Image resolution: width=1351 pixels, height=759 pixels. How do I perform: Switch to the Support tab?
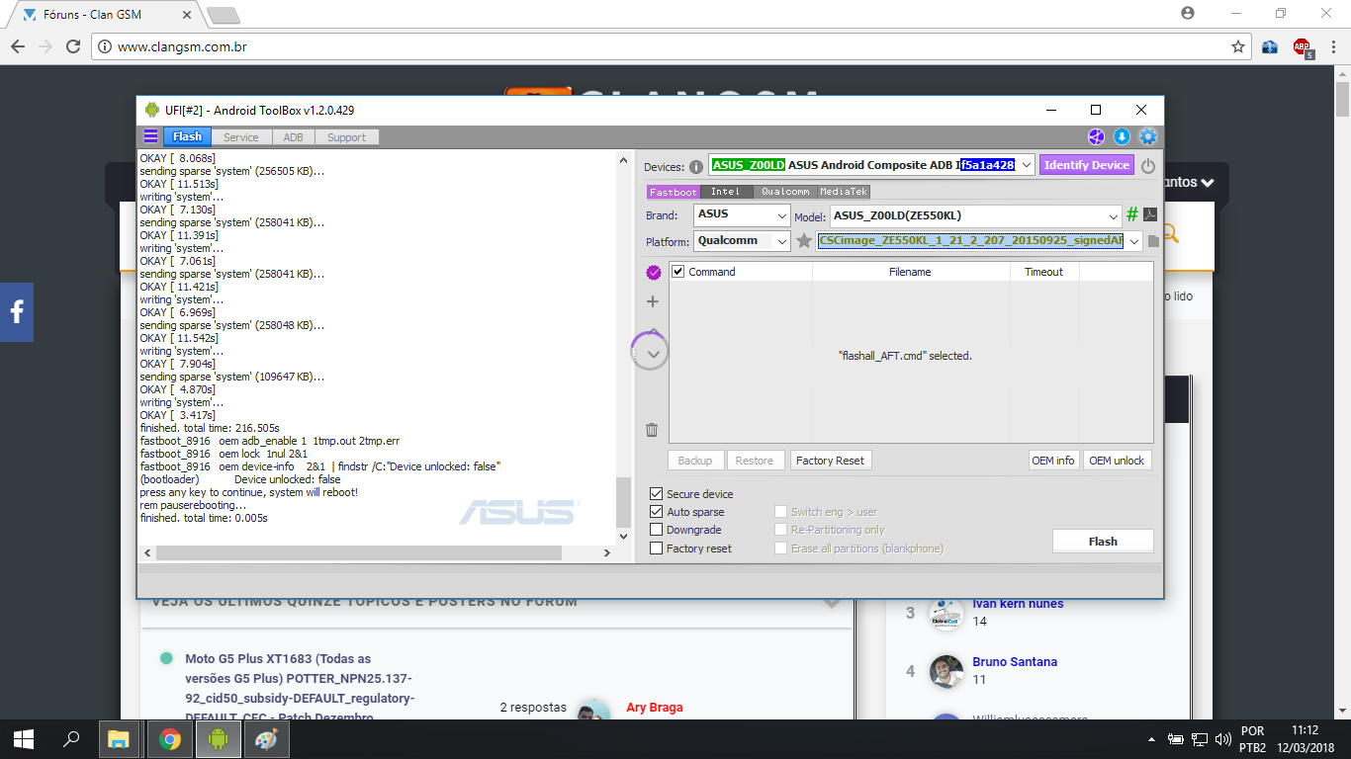tap(346, 137)
